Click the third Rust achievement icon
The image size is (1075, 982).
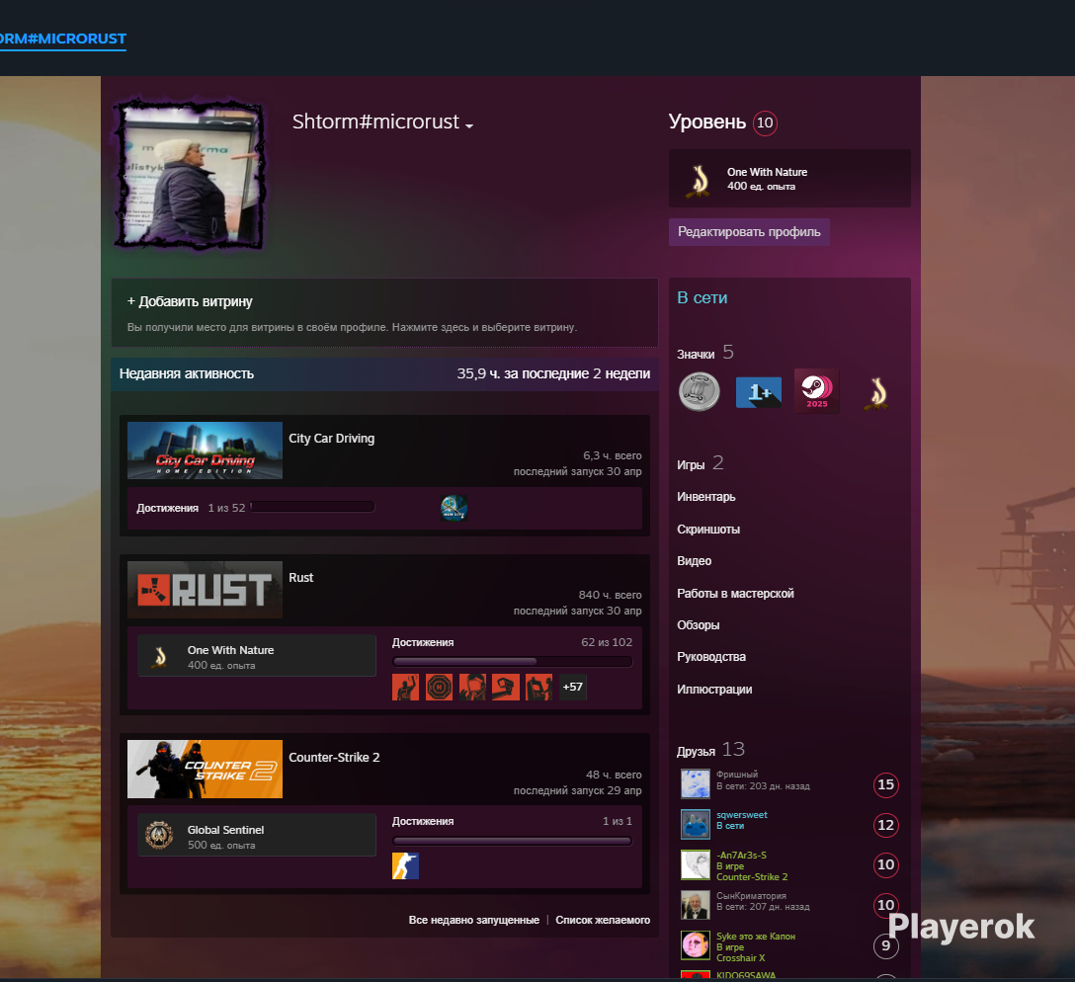472,687
